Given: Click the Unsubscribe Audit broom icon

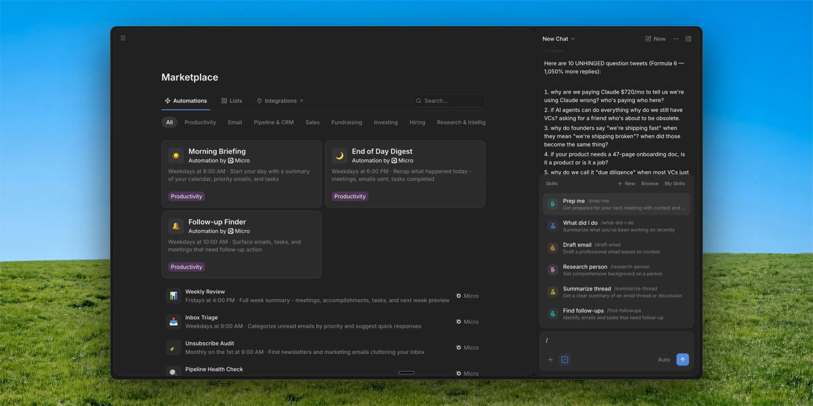Looking at the screenshot, I should pos(174,348).
